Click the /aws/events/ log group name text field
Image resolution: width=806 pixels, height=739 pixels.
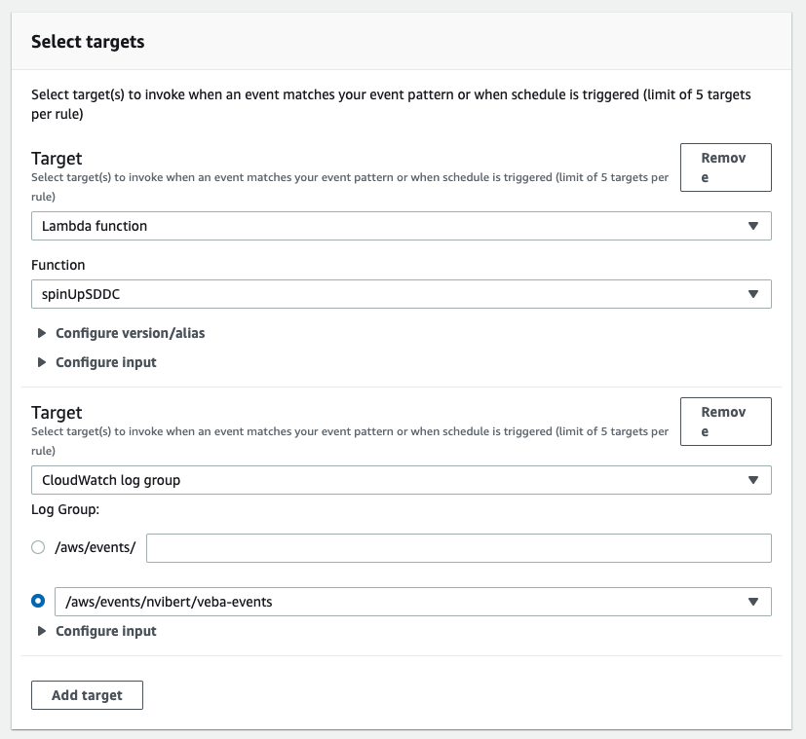click(458, 548)
